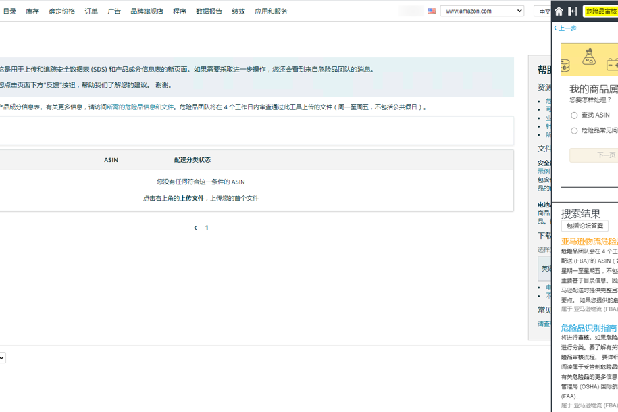Image resolution: width=618 pixels, height=412 pixels.
Task: Click the search field containing 危险品审核
Action: [600, 11]
